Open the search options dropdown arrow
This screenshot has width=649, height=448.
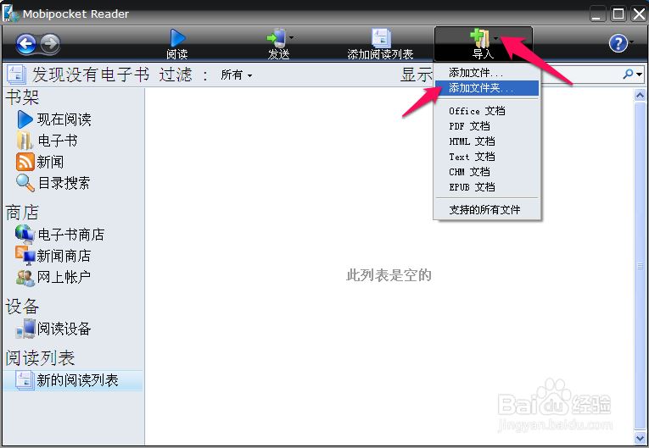coord(640,75)
